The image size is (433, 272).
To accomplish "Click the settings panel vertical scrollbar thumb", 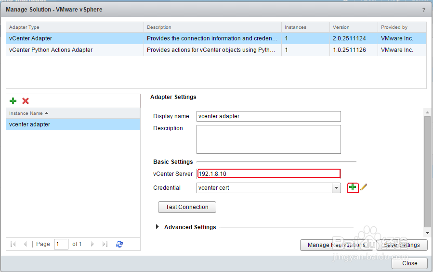I will click(427, 172).
